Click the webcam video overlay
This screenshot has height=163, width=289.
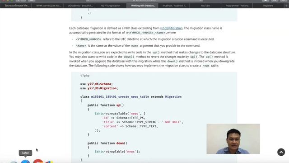(x=233, y=139)
